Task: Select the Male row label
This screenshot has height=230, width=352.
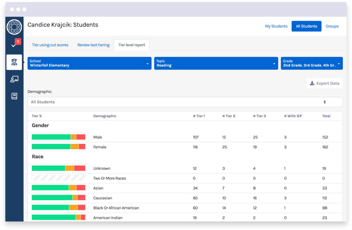Action: click(98, 137)
